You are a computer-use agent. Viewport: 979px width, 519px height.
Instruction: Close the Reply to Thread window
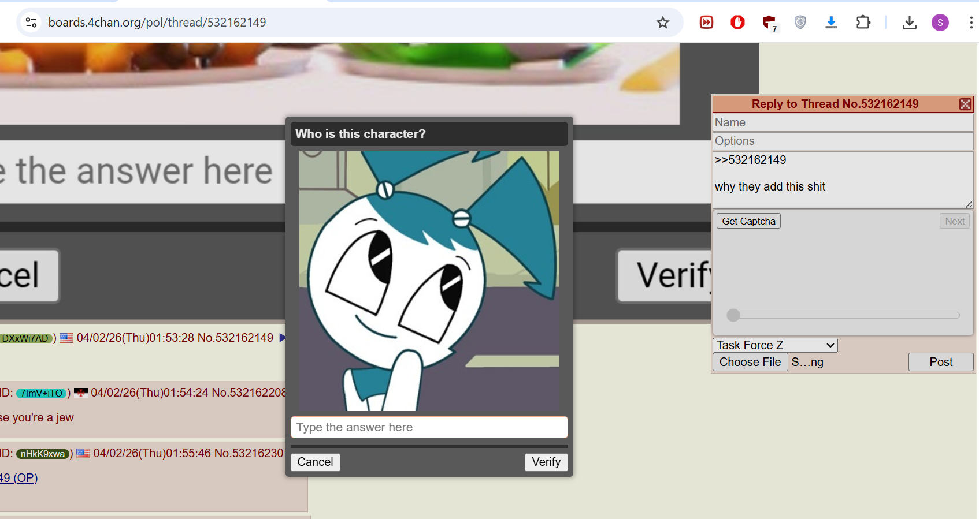coord(965,104)
